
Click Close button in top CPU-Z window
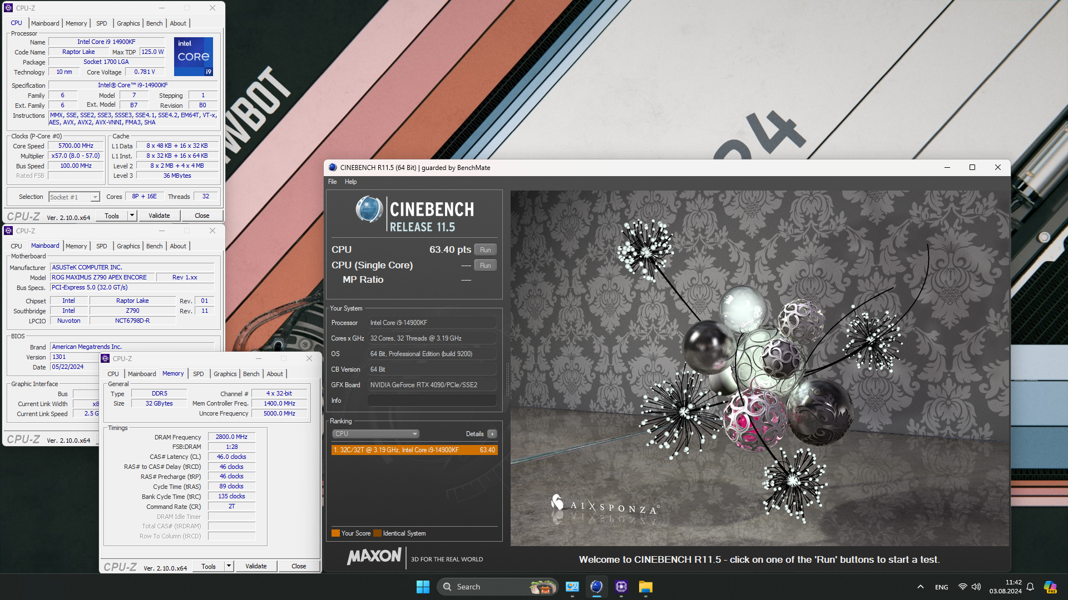tap(202, 216)
